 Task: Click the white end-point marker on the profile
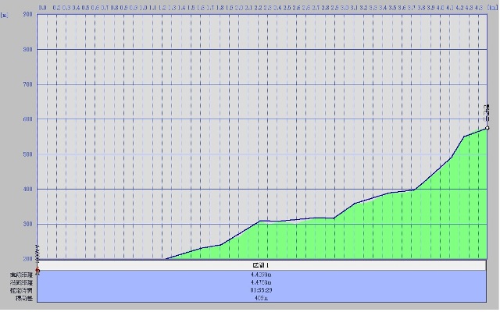coord(487,127)
